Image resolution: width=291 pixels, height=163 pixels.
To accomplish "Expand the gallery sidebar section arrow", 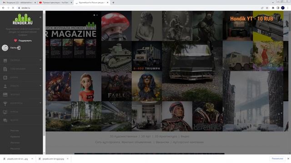I will pos(40,60).
